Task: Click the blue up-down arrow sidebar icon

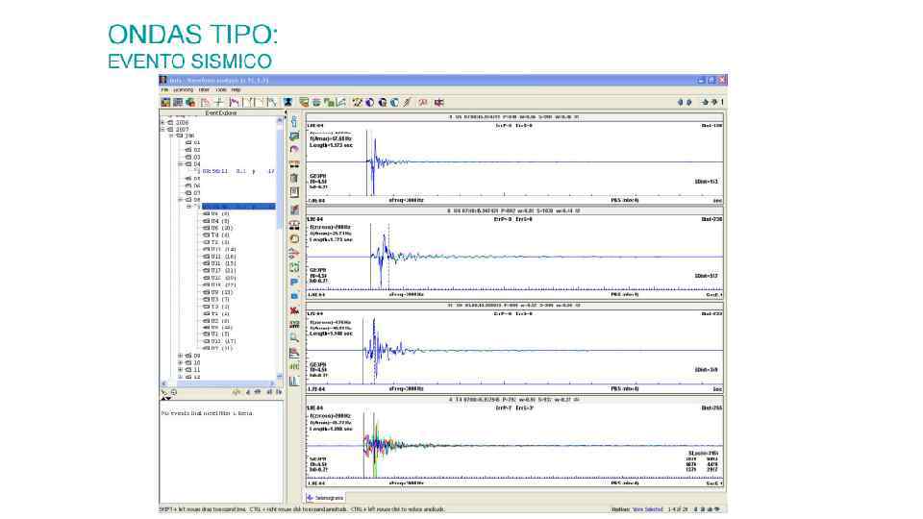Action: point(294,122)
